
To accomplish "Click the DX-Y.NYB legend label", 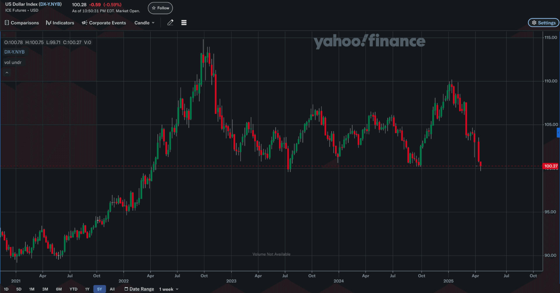I will click(14, 52).
